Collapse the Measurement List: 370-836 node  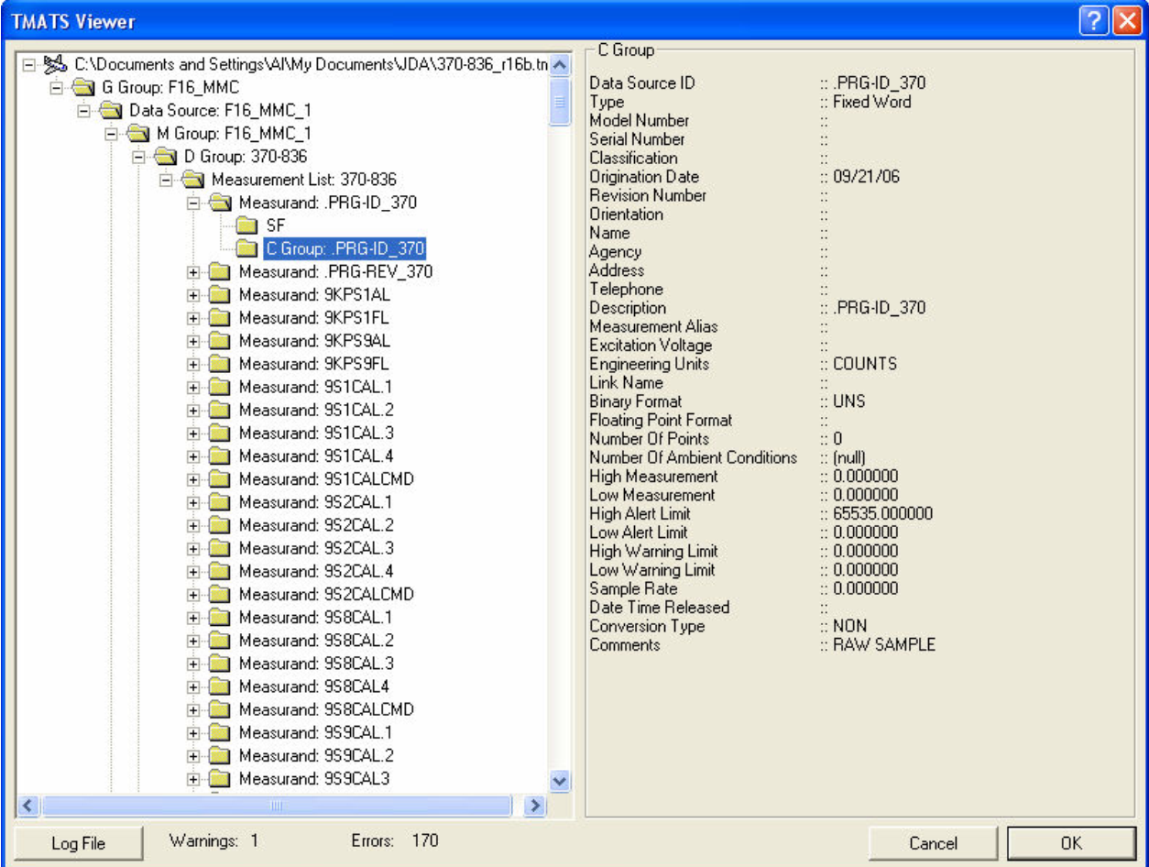coord(166,180)
